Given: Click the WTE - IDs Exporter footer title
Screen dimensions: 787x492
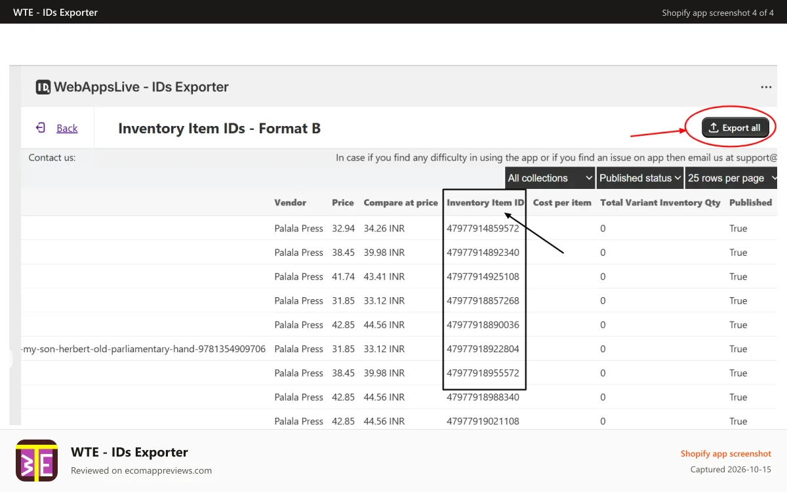Looking at the screenshot, I should click(129, 452).
